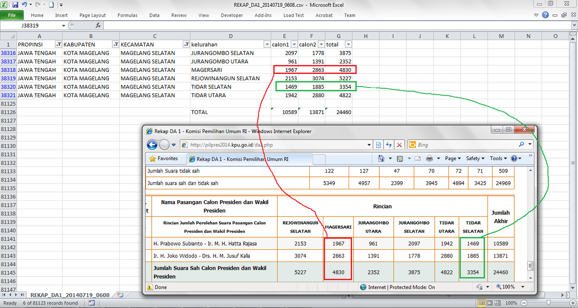Click the Excel zoom slider handle

click(548, 303)
